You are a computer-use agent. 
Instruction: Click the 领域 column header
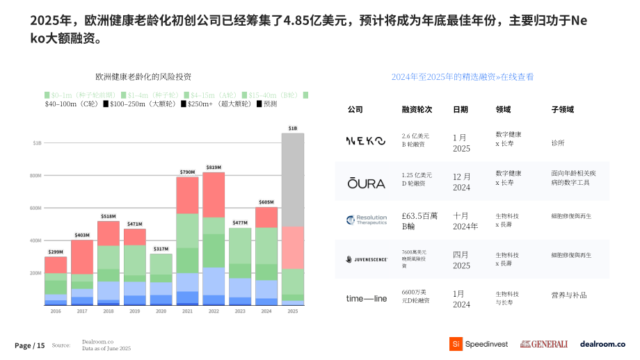point(503,109)
